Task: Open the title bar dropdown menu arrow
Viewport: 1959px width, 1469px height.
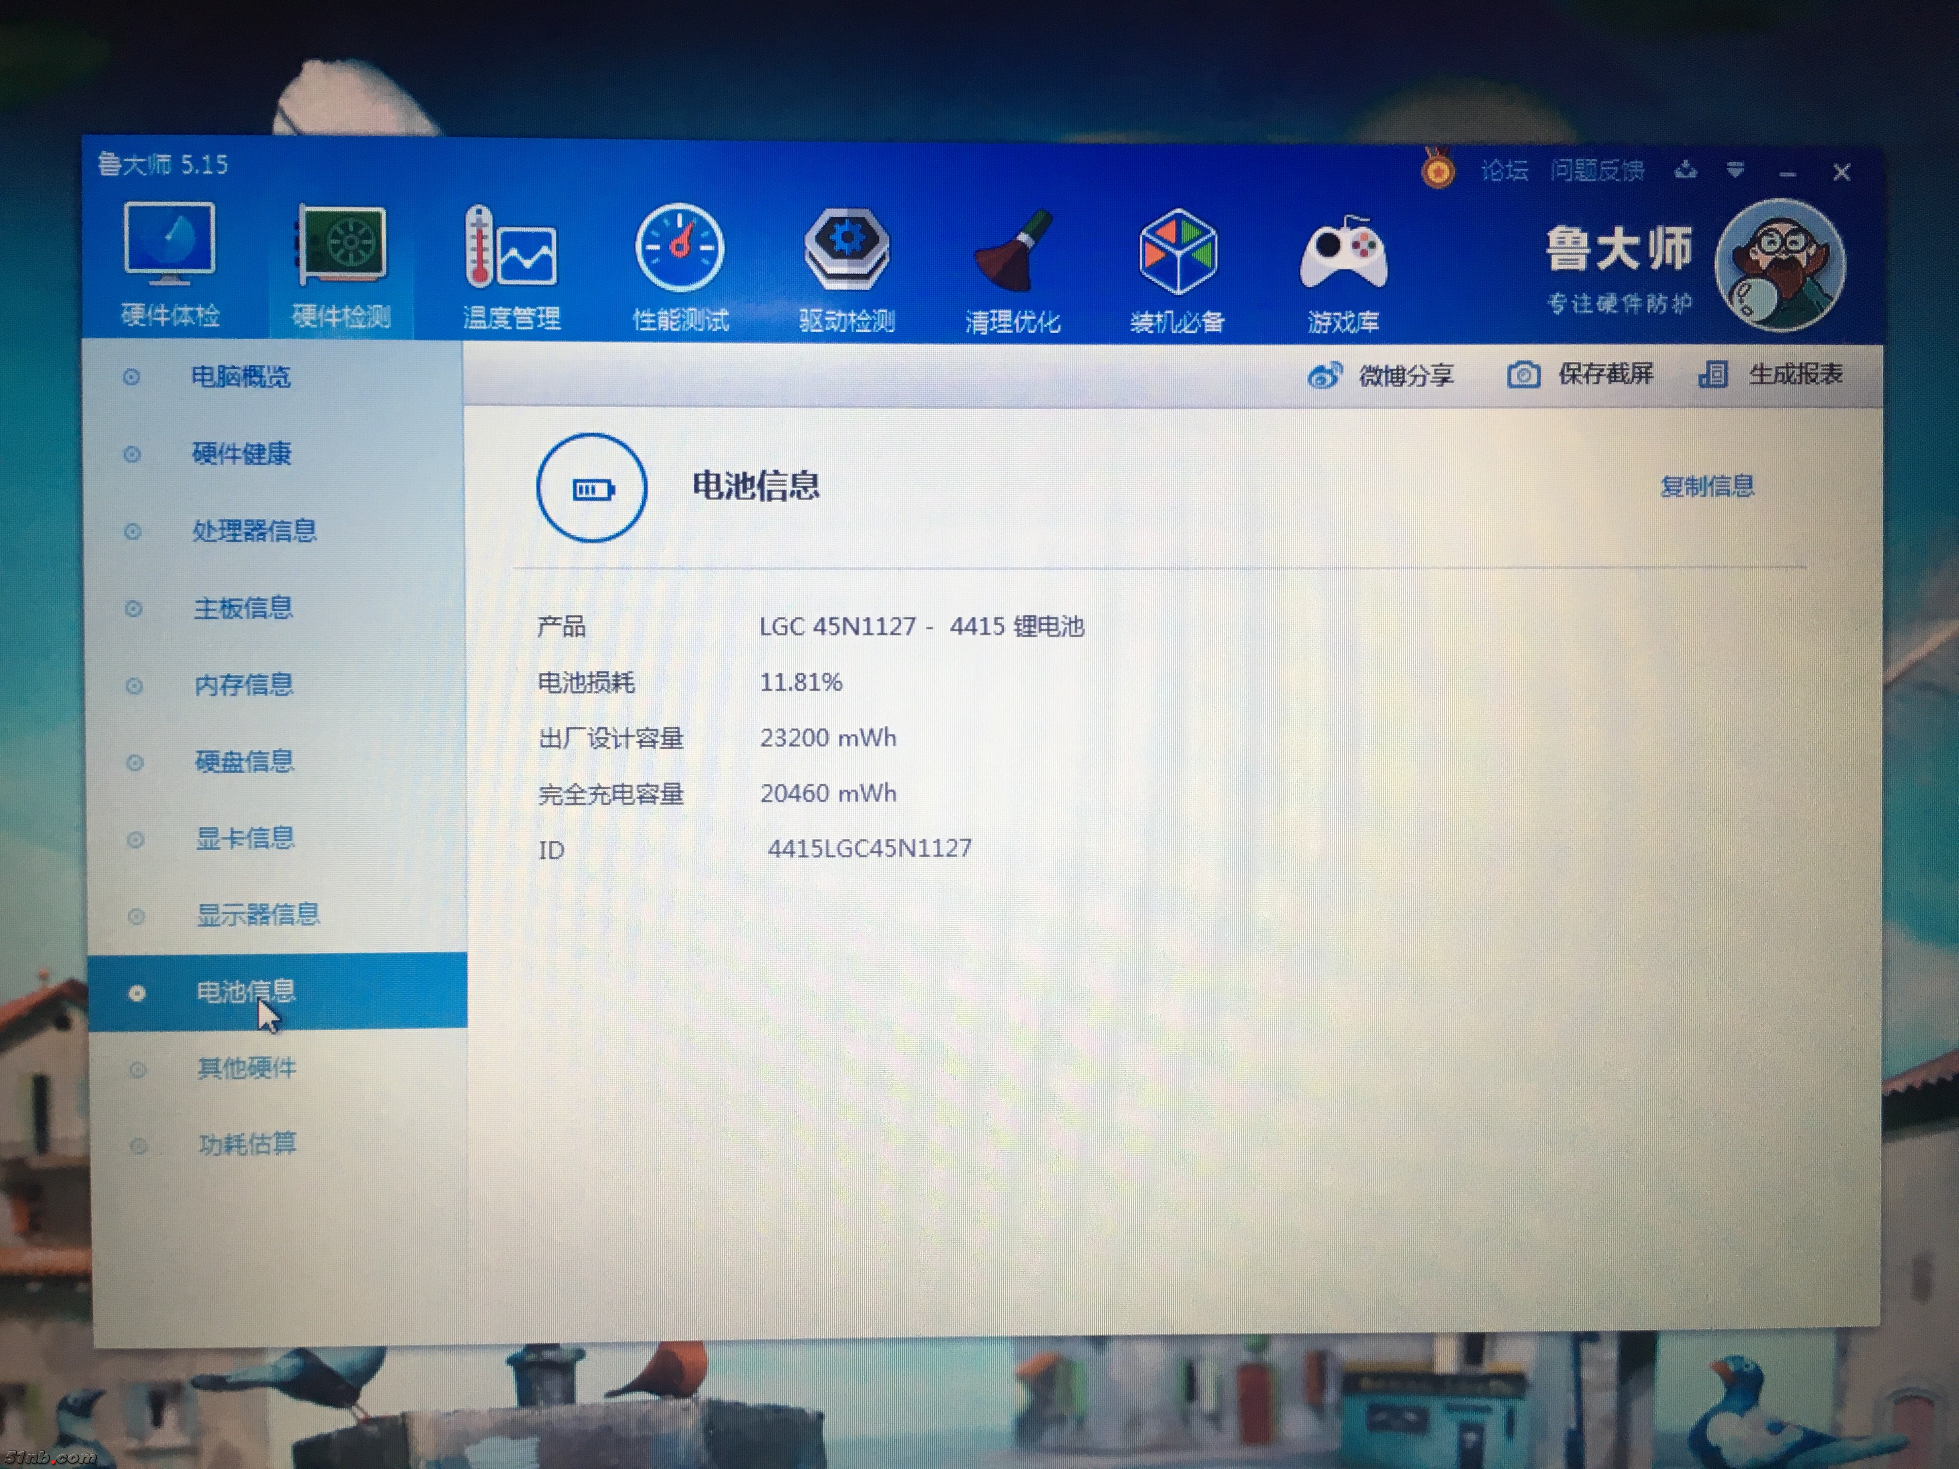Action: pyautogui.click(x=1735, y=170)
